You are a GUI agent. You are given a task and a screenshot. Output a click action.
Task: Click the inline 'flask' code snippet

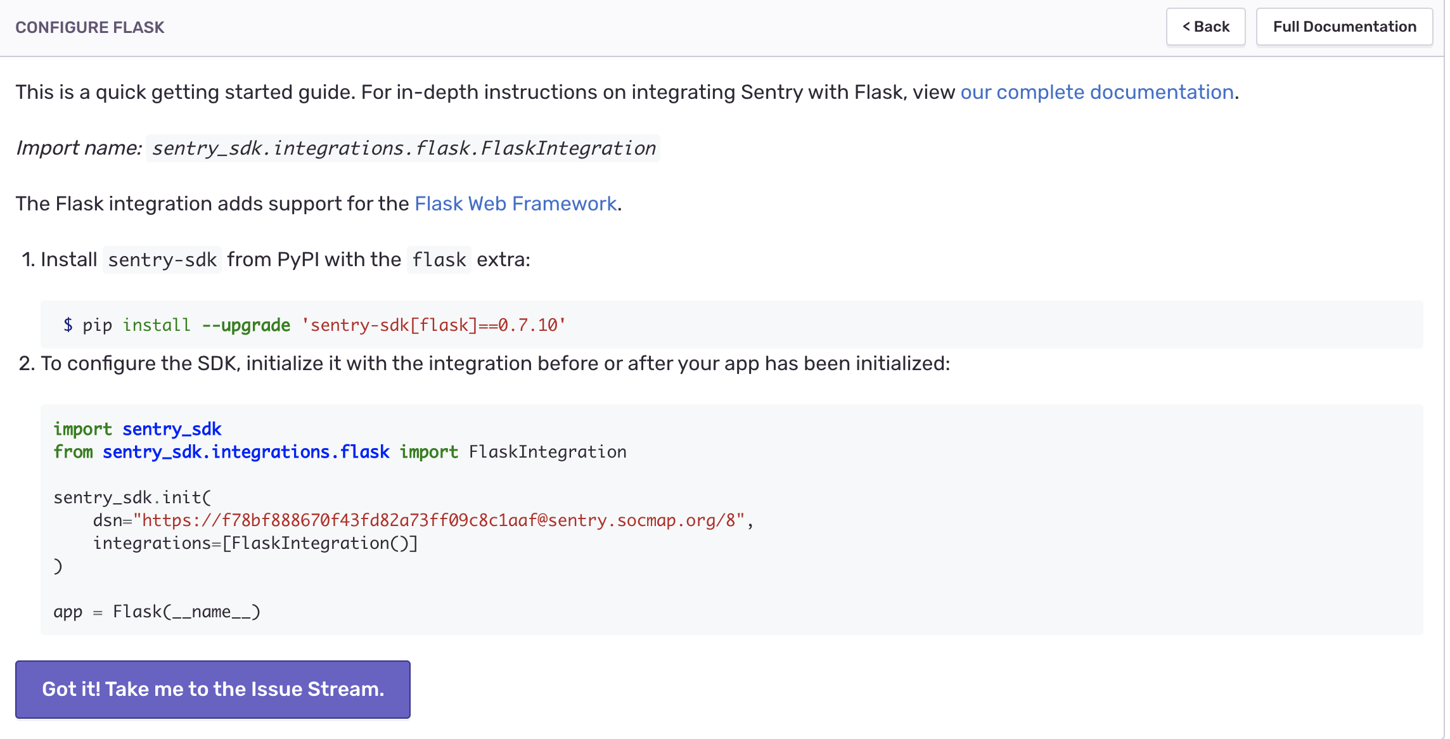point(439,260)
